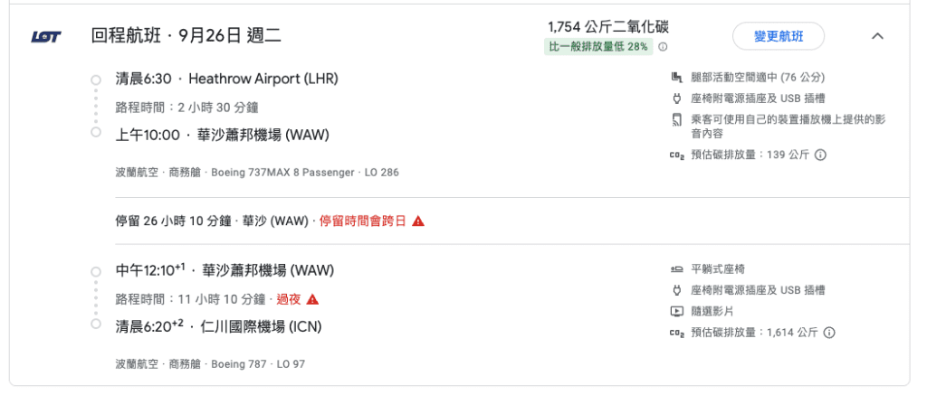Click info icon next to 1,614 公斤 emissions

[x=829, y=333]
